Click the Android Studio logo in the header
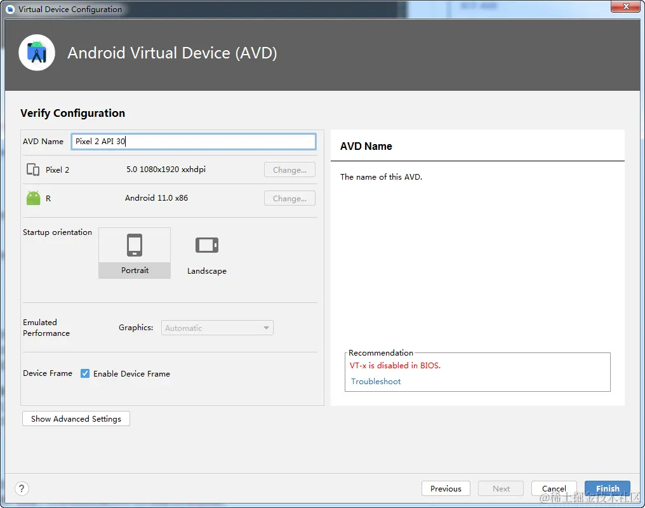 (x=37, y=53)
